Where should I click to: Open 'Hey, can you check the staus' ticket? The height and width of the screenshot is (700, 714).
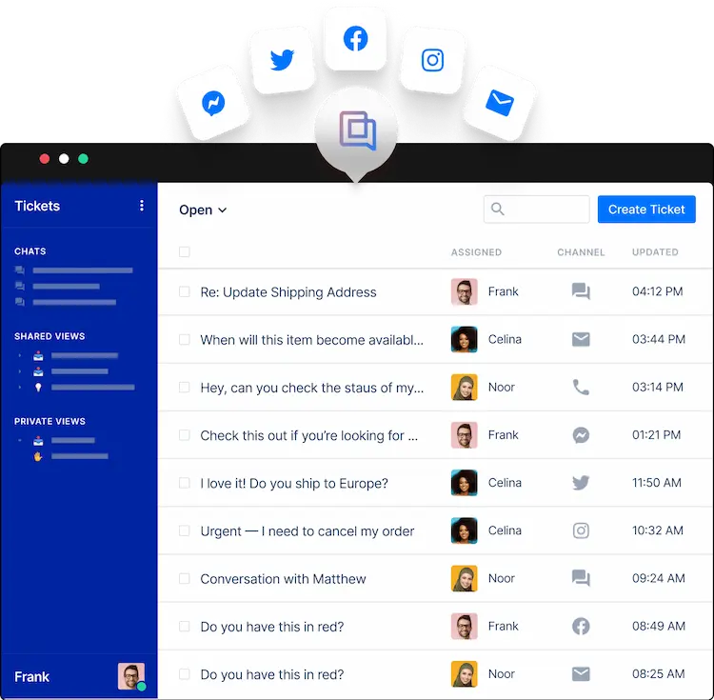tap(312, 388)
